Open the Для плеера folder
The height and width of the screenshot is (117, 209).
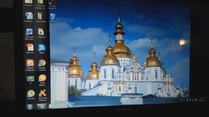(41, 17)
